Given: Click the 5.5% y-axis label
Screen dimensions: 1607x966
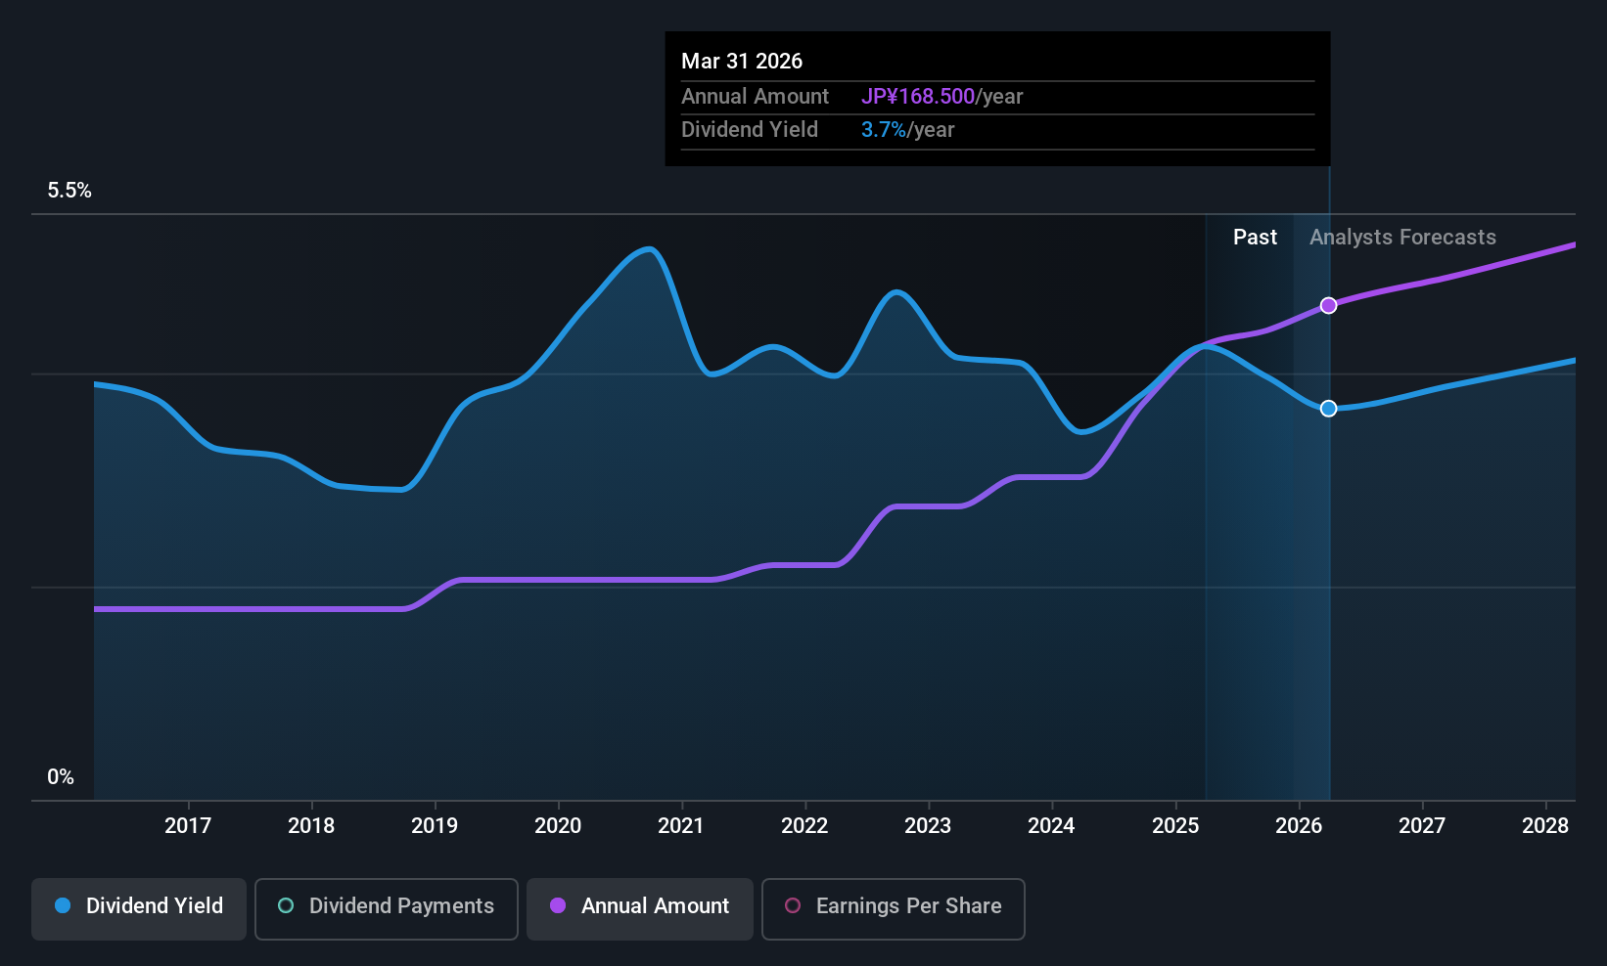Looking at the screenshot, I should coord(69,191).
